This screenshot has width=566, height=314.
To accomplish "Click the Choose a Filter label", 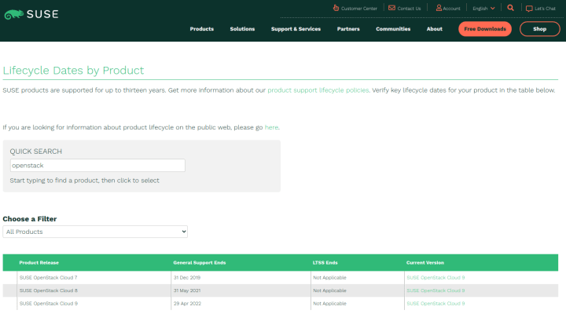I will pos(30,219).
